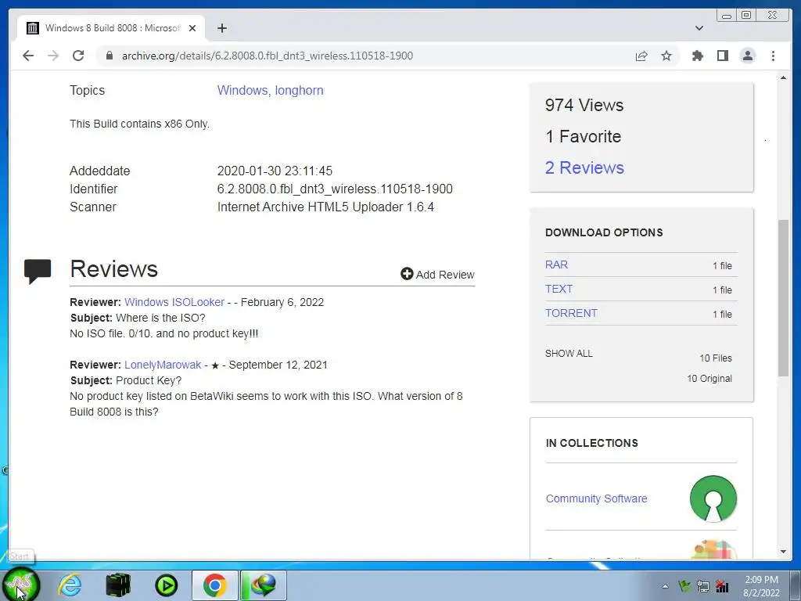Open the 10 Original files link

coord(709,379)
